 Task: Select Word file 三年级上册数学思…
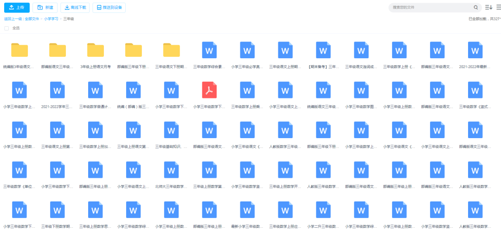pos(96,209)
